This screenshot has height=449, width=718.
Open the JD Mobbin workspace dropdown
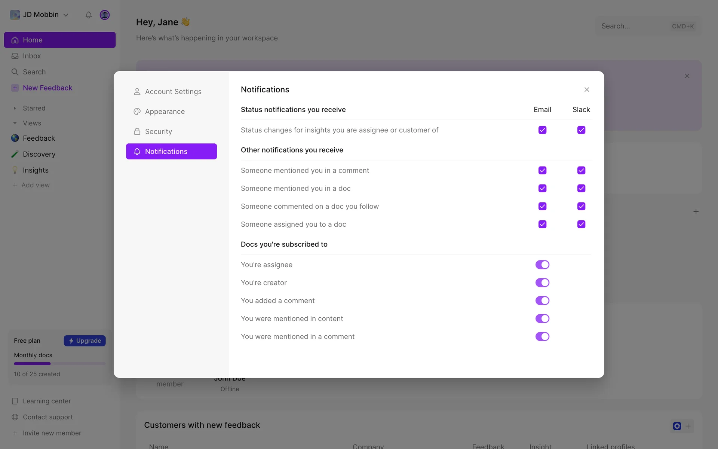40,15
